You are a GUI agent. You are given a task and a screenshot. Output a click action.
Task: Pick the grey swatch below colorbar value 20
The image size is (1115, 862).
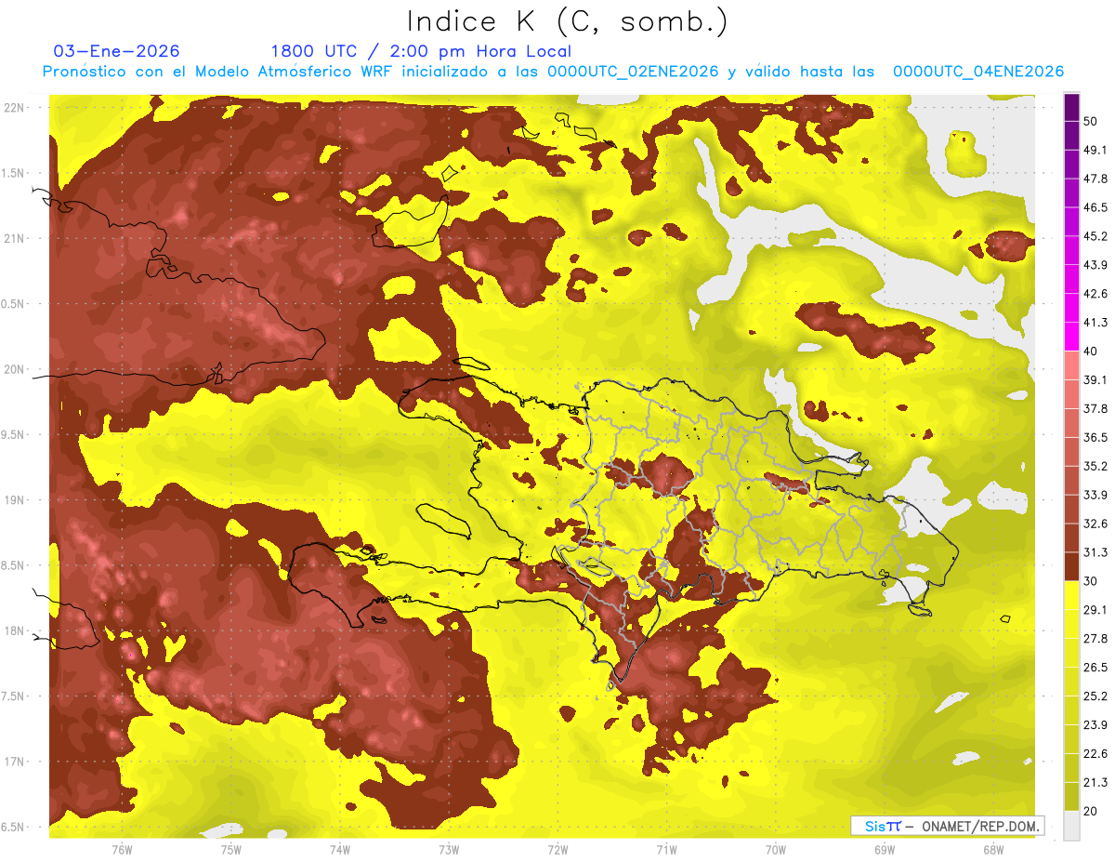tap(1071, 825)
